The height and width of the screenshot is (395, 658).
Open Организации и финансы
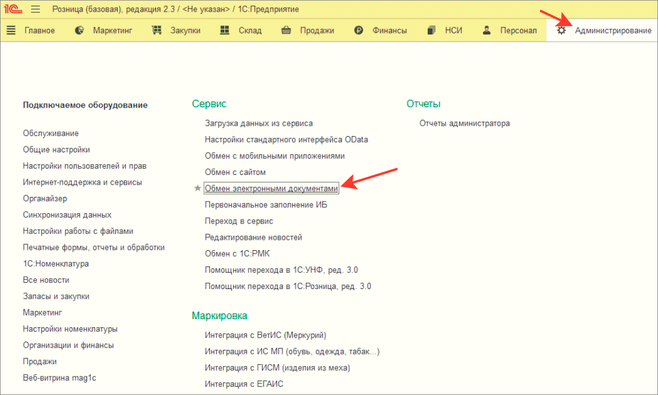click(68, 346)
